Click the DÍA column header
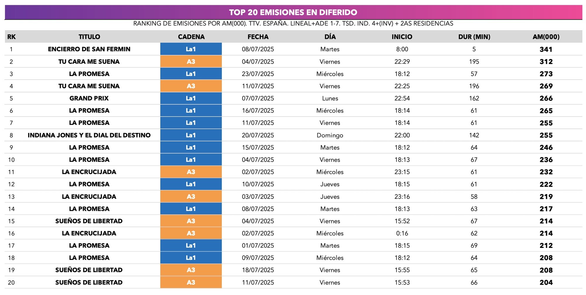Screen dimensions: 586x295 330,37
